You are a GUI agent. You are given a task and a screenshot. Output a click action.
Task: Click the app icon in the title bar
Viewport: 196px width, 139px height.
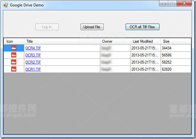6,5
